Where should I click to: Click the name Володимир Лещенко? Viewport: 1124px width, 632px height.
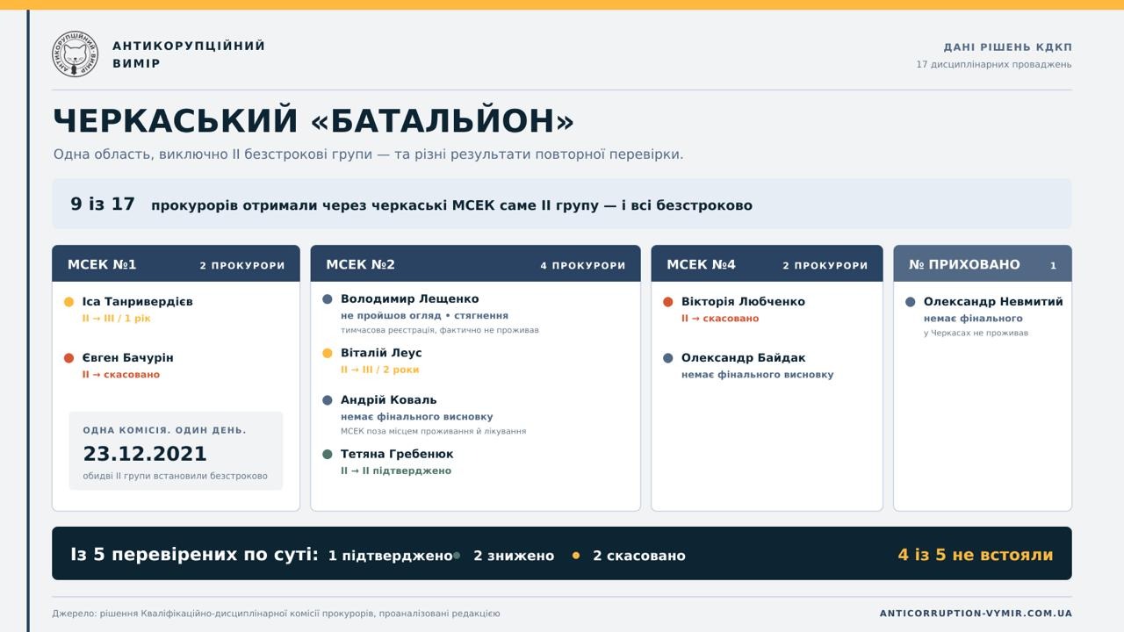pyautogui.click(x=410, y=299)
